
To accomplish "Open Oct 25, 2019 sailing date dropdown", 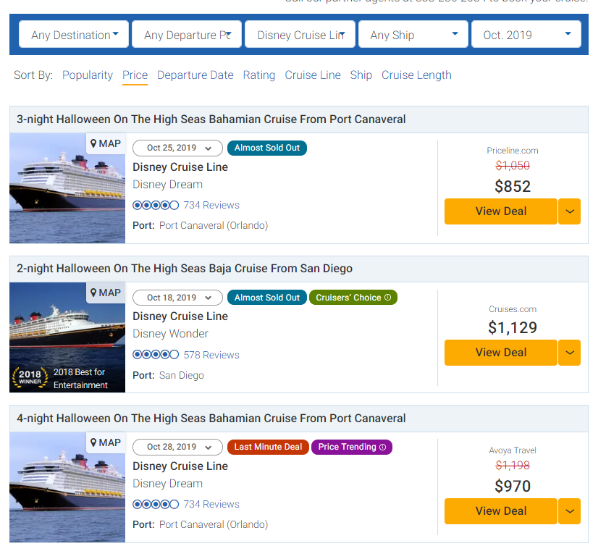I will pos(177,148).
